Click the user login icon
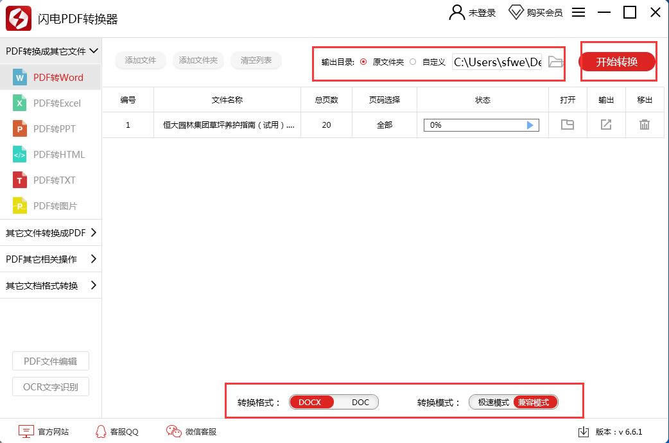Viewport: 669px width, 443px height. [x=456, y=12]
